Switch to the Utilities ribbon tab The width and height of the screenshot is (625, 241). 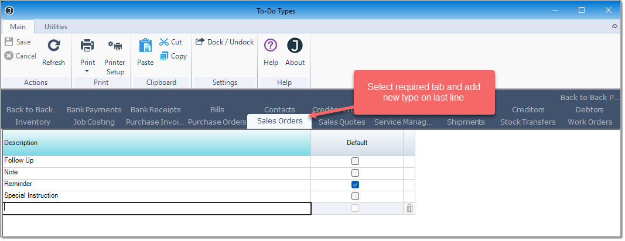pos(56,27)
